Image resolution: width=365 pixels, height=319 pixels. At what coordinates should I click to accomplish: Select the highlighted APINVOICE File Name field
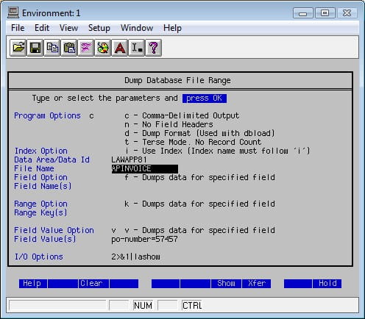[x=145, y=169]
